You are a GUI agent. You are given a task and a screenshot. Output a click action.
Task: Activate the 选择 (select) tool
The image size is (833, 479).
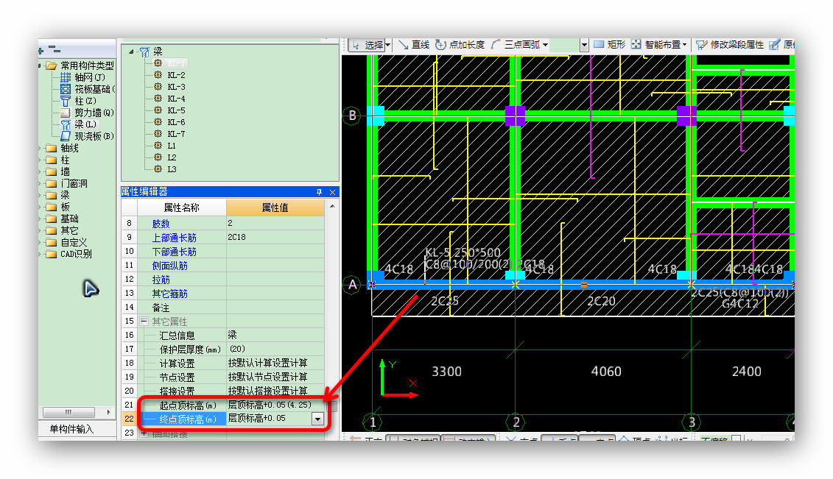(368, 45)
